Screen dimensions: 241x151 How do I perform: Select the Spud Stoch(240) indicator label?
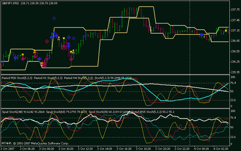click(x=12, y=112)
